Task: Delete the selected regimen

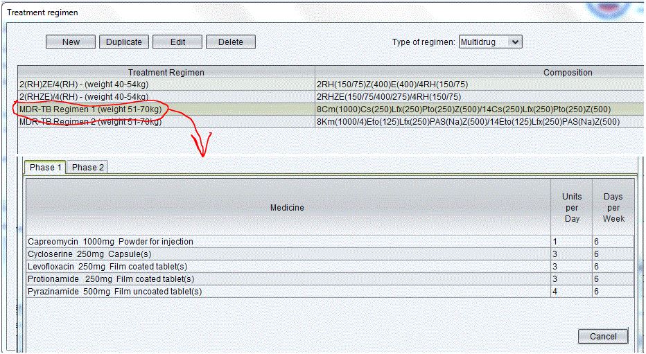Action: point(231,42)
